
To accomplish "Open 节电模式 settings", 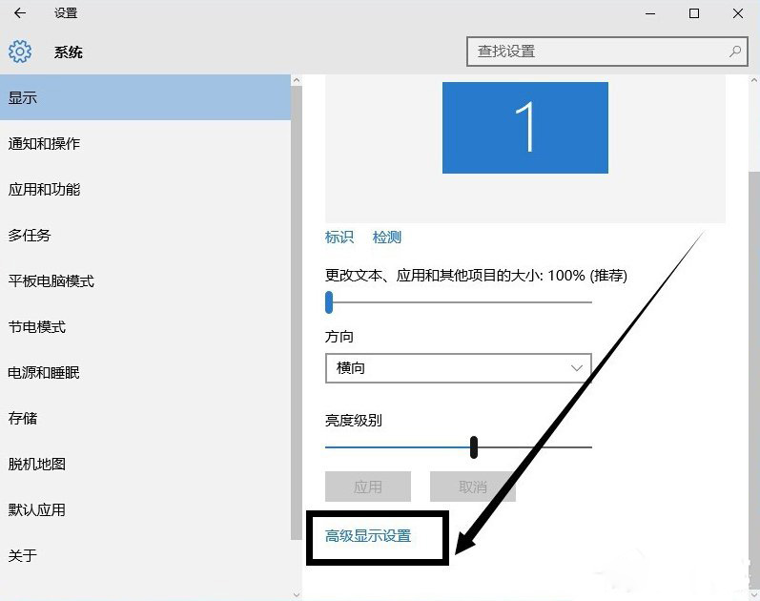I will point(37,327).
